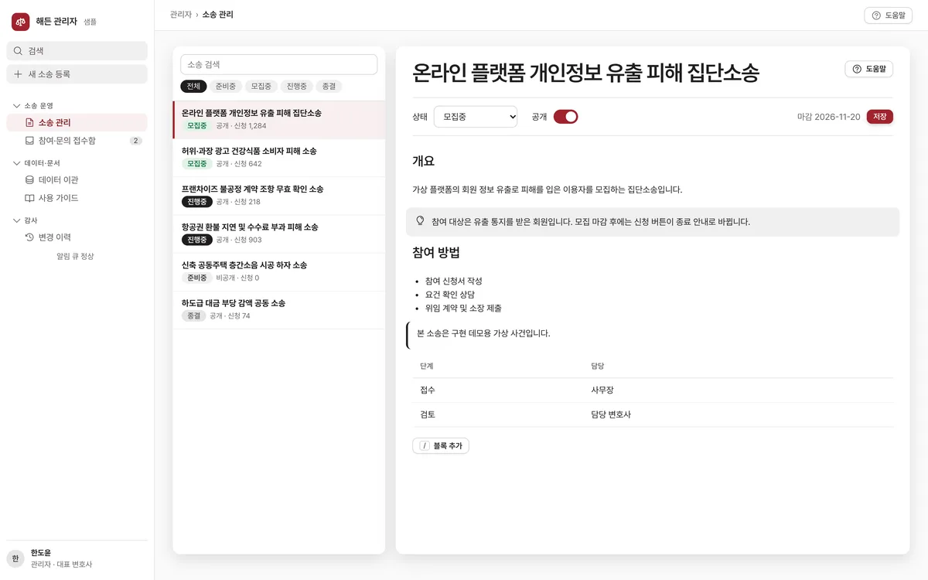Image resolution: width=928 pixels, height=580 pixels.
Task: Click the 마감 2026-11-20 deadline text
Action: pos(828,117)
